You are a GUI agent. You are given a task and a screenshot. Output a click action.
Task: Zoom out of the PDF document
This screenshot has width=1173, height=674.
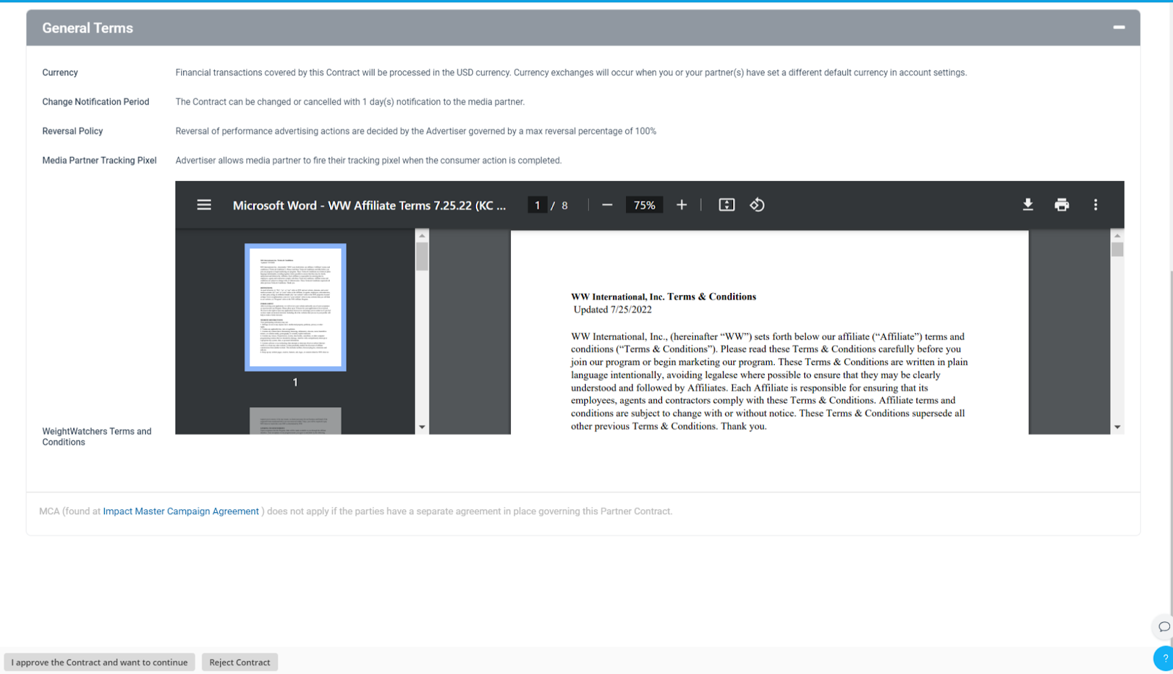click(x=607, y=205)
